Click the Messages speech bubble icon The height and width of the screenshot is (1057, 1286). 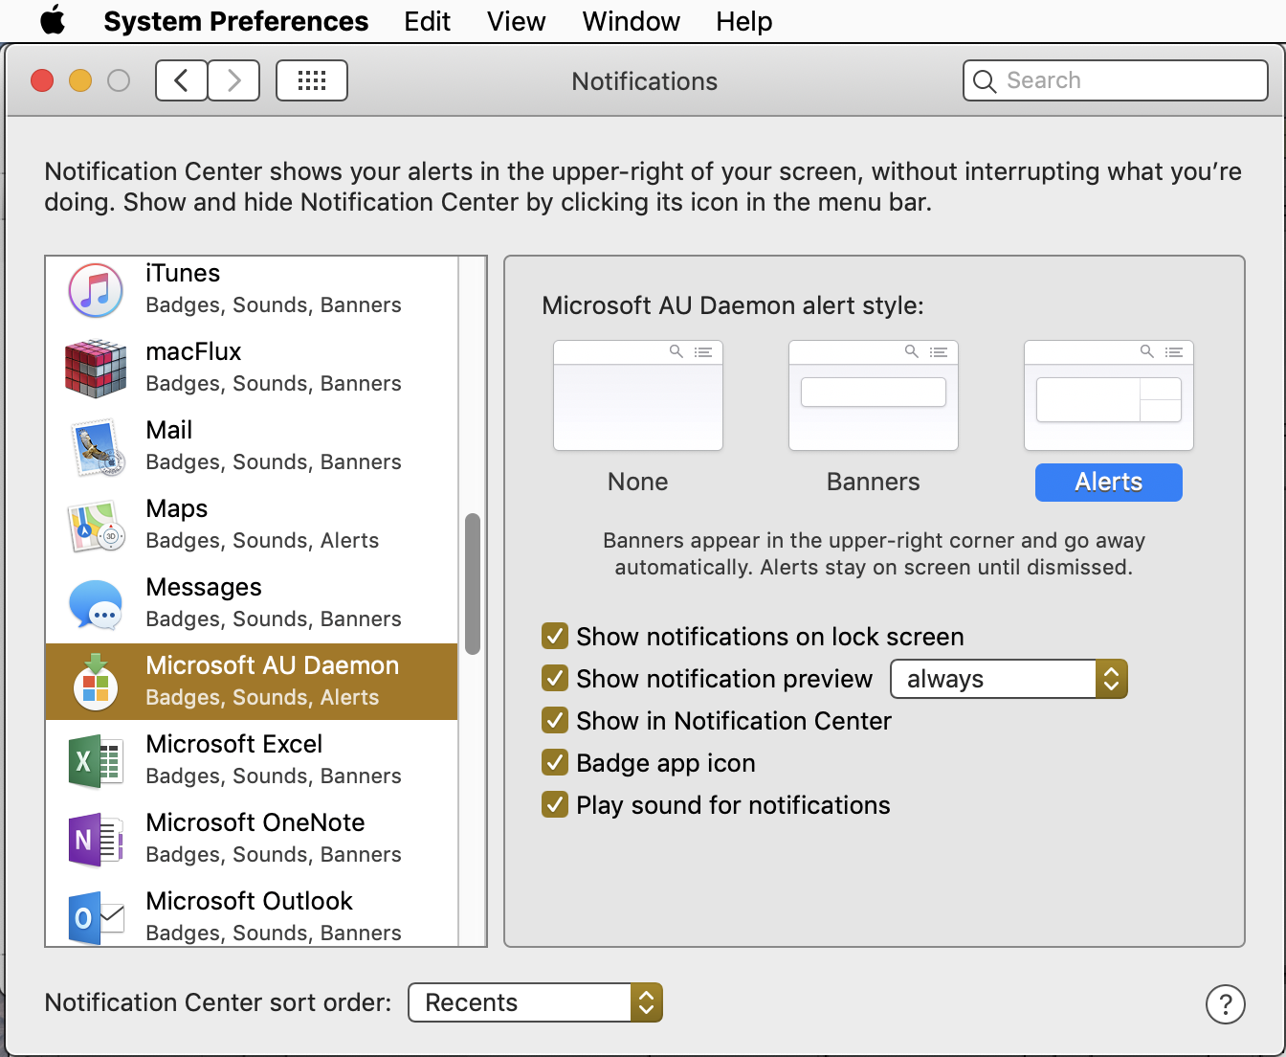tap(96, 604)
